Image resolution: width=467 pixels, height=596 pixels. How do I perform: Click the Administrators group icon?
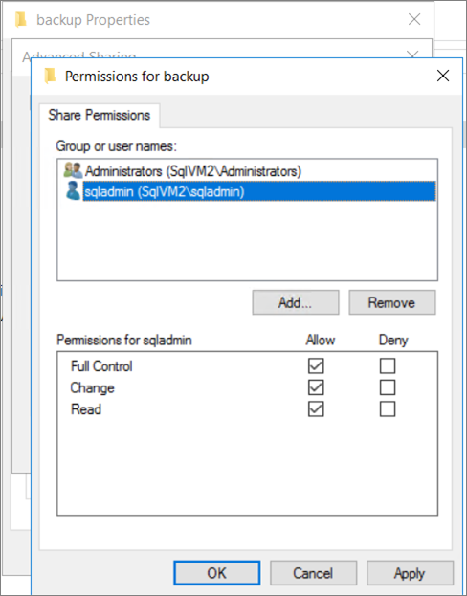click(73, 170)
